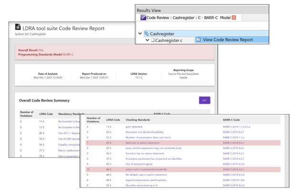Open 'extern not in nominated include file.' link
This screenshot has width=296, height=190.
146,170
